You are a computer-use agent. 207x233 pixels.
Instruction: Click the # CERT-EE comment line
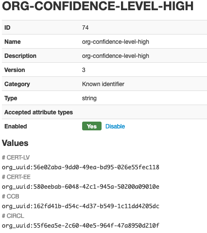tap(16, 177)
